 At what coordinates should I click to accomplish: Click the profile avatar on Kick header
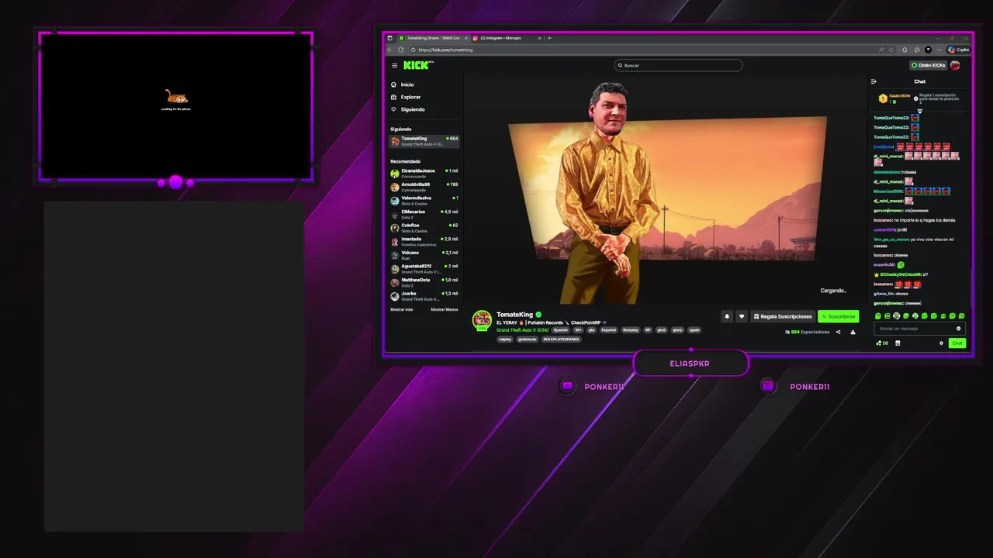[955, 66]
